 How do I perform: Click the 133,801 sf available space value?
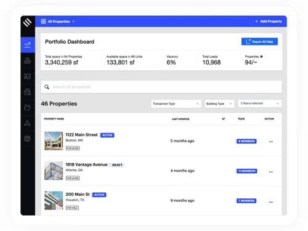(120, 62)
